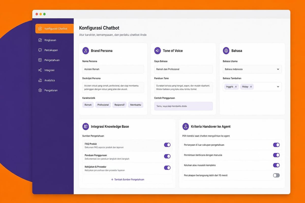Toggle the Panduan Penggunaan source switch
The image size is (305, 203).
click(x=167, y=156)
